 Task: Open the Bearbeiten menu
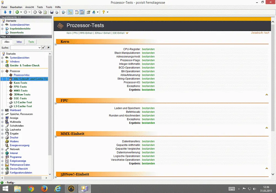[16, 7]
